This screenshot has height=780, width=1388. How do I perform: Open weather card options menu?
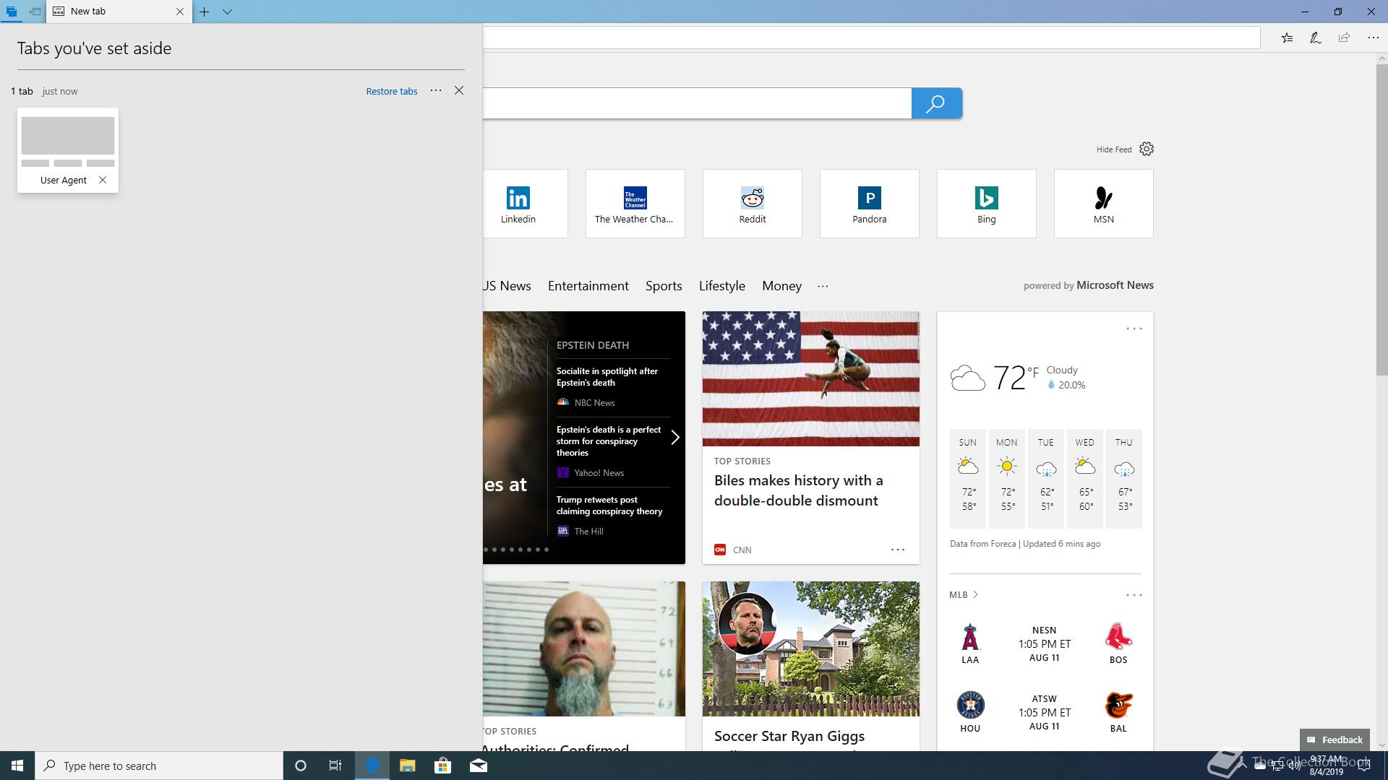click(x=1134, y=329)
